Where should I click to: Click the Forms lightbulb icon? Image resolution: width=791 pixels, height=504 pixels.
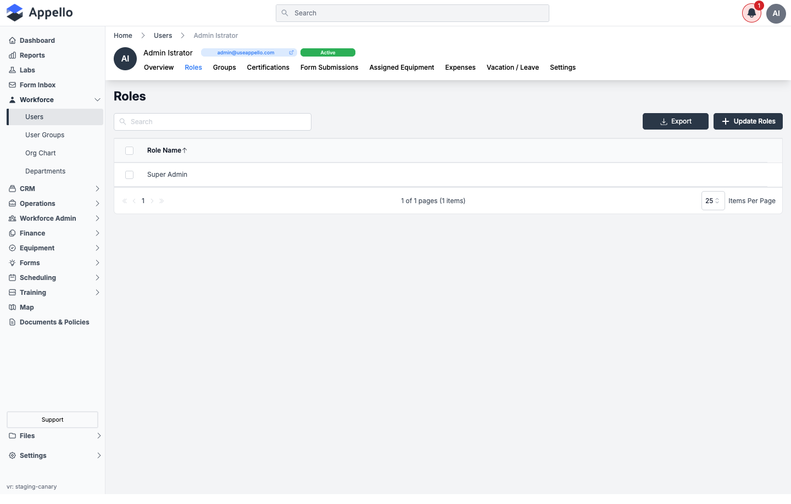pyautogui.click(x=12, y=263)
